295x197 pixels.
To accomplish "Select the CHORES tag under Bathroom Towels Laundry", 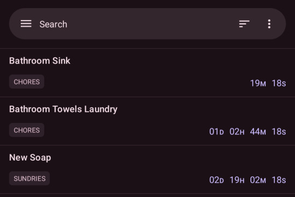I will tap(27, 130).
